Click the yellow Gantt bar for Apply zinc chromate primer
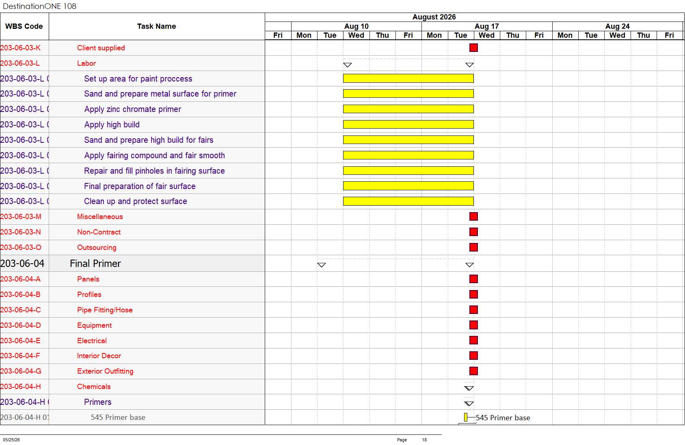The height and width of the screenshot is (445, 685). (x=408, y=109)
